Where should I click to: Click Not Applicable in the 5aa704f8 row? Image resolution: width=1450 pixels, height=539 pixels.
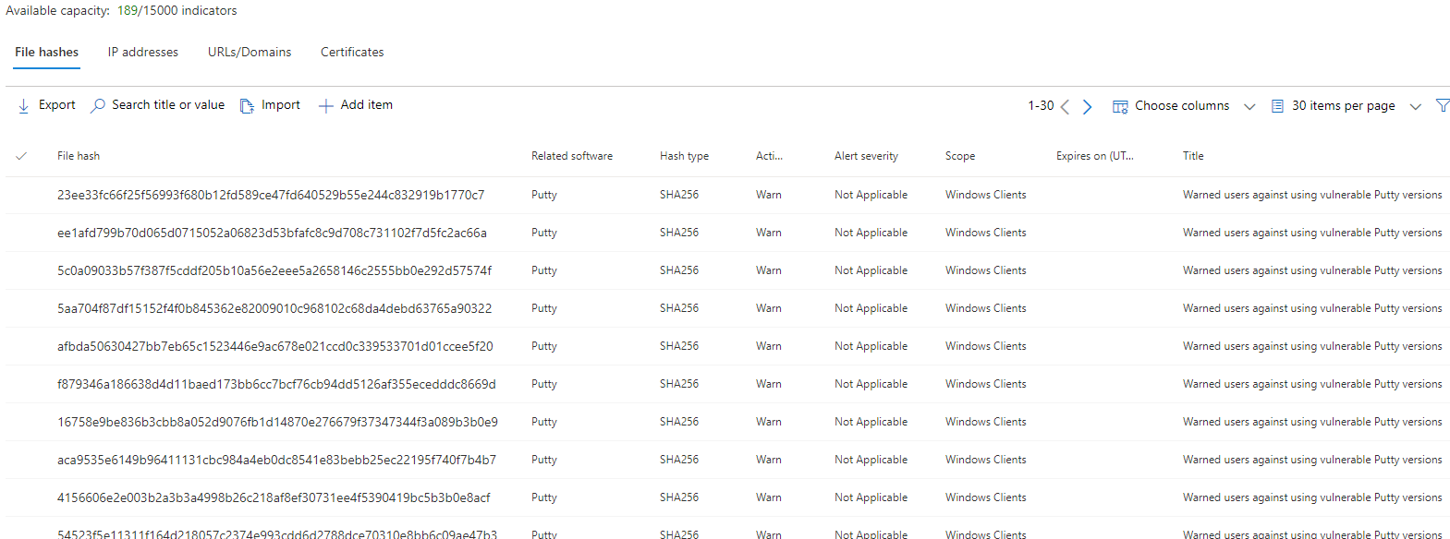pos(871,308)
